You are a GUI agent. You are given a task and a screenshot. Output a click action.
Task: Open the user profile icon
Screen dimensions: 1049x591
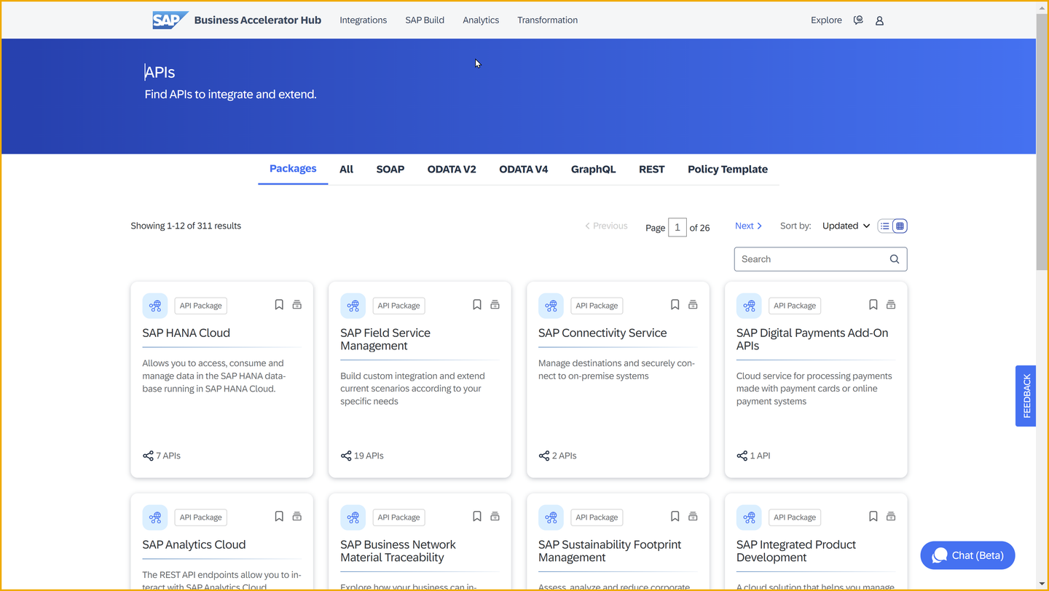(879, 20)
